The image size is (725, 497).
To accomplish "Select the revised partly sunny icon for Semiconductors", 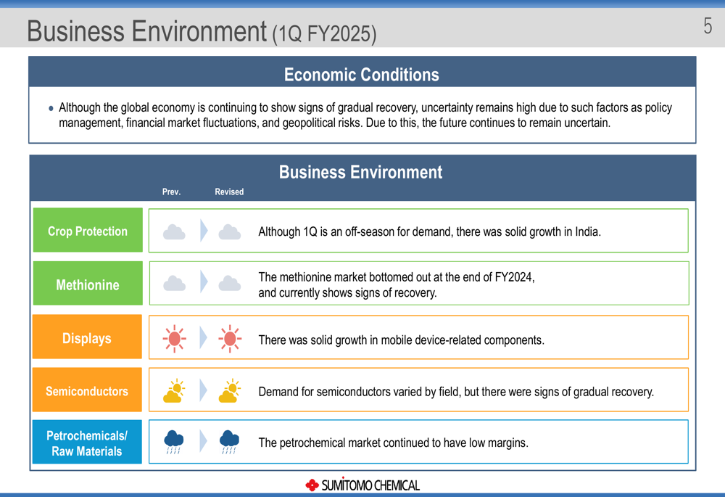I will tap(230, 391).
